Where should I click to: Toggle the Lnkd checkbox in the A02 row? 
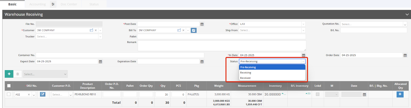tap(317, 94)
